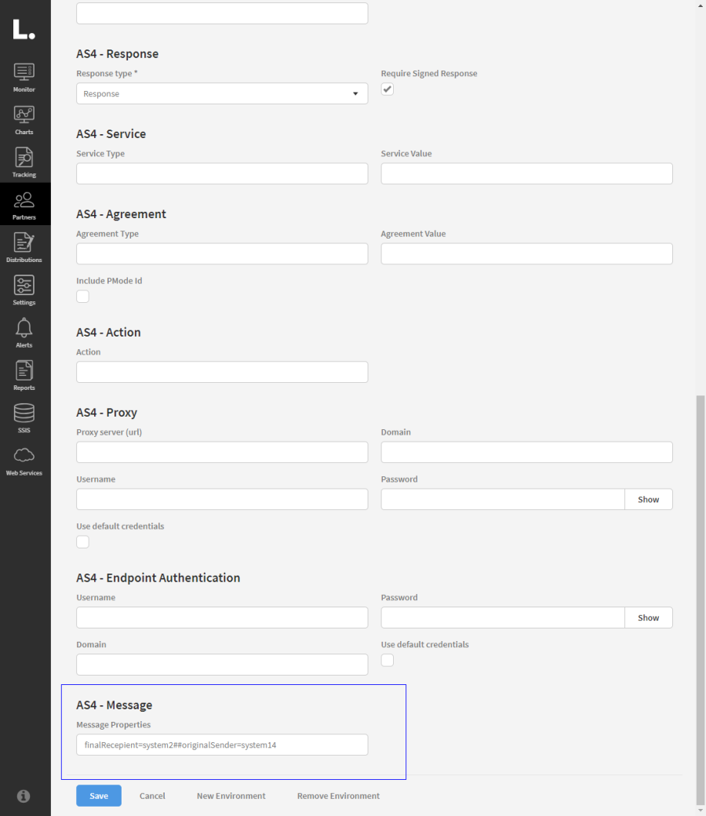The image size is (706, 816).
Task: Select Distributions sidebar icon
Action: pos(24,246)
